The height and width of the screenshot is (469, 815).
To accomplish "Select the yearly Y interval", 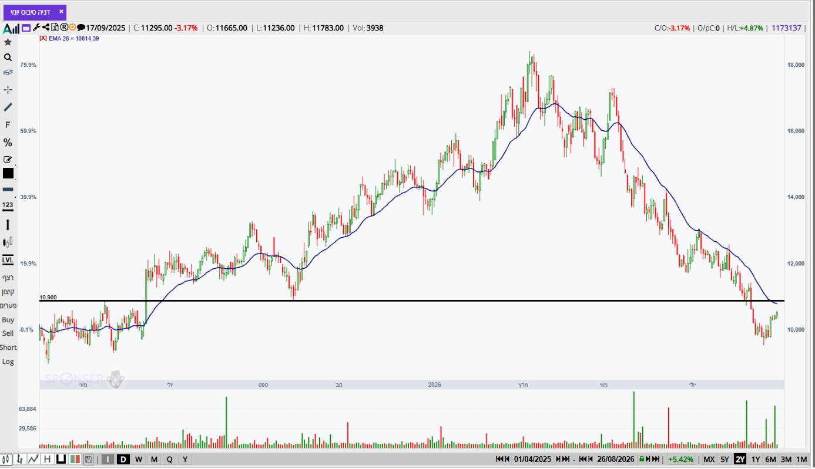I will tap(185, 459).
